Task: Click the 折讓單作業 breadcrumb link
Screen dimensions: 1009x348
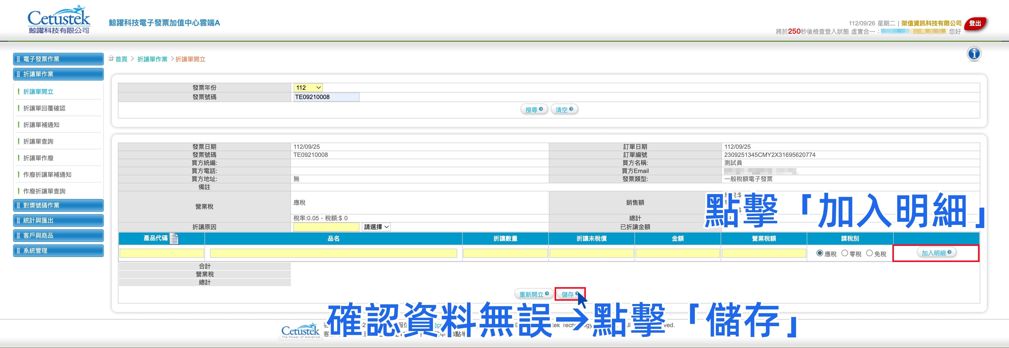Action: coord(152,59)
